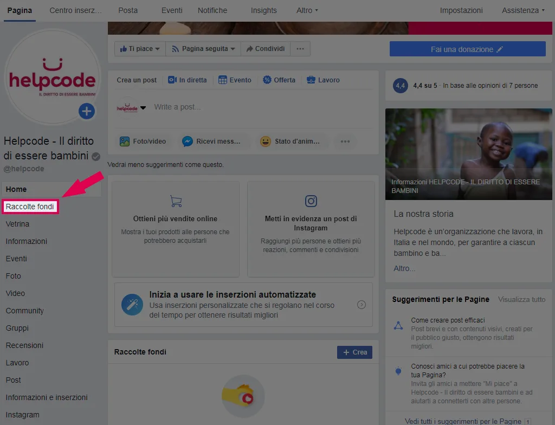555x425 pixels.
Task: Select the 'Stato d'anim...' emoji option
Action: coord(291,141)
